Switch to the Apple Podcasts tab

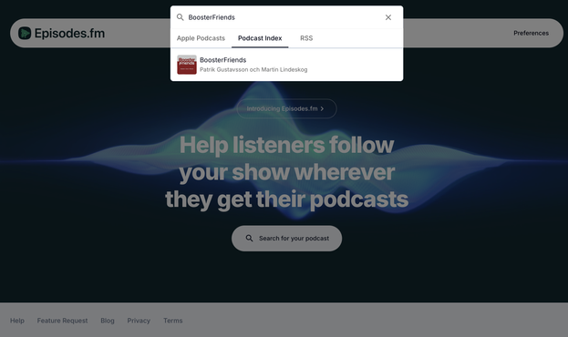[x=201, y=38]
